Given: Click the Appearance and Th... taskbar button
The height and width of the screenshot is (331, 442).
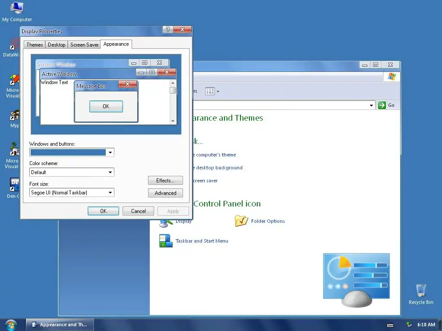Looking at the screenshot, I should pos(60,325).
